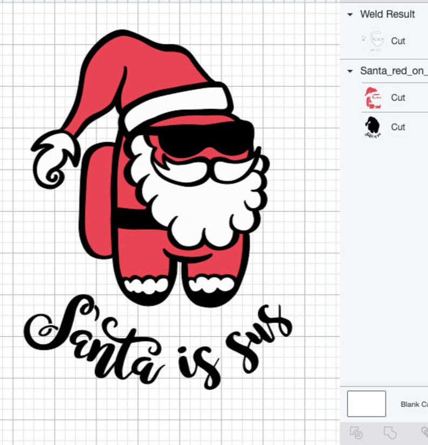The image size is (428, 445).
Task: Select the 'Santa is sus' lettering on canvas
Action: [x=158, y=342]
